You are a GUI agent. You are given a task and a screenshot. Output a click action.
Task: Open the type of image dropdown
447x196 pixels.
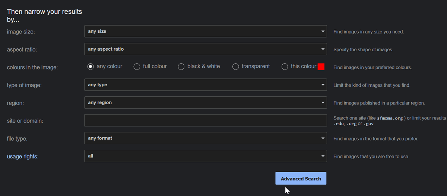205,85
